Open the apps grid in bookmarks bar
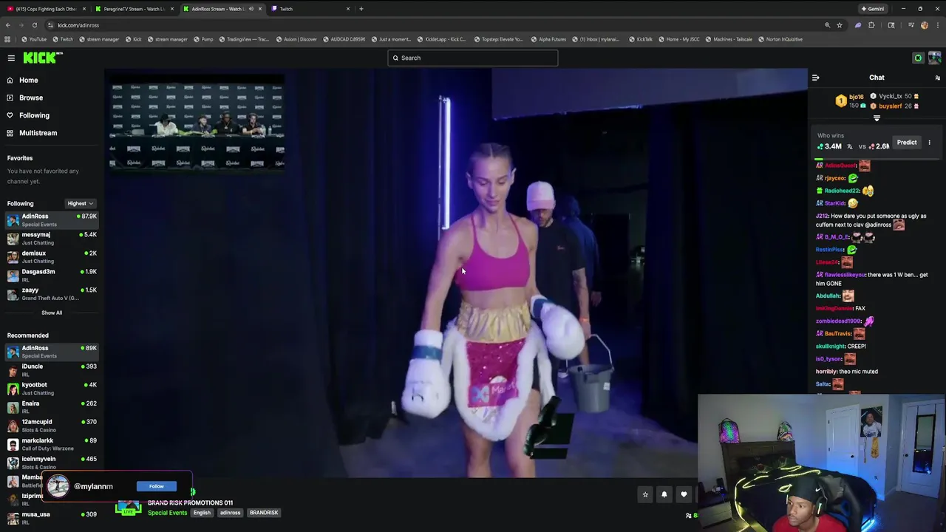 7,39
